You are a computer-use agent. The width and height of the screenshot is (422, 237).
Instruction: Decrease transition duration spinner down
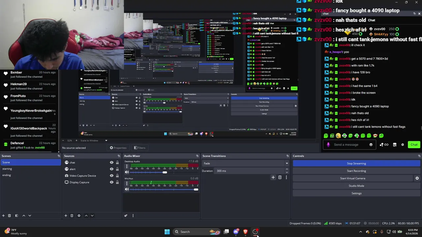coord(287,172)
